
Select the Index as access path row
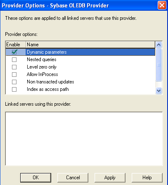coord(80,89)
